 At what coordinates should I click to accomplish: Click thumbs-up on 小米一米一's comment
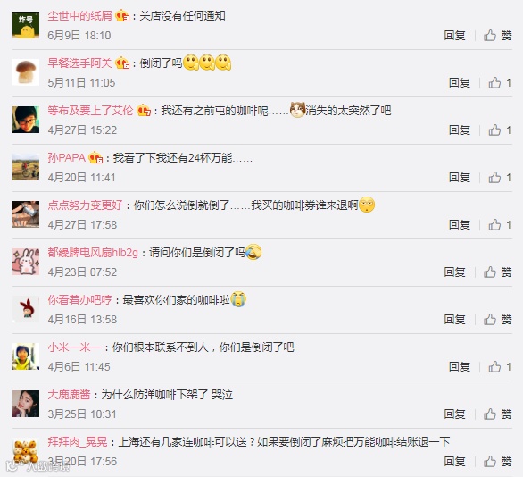500,367
